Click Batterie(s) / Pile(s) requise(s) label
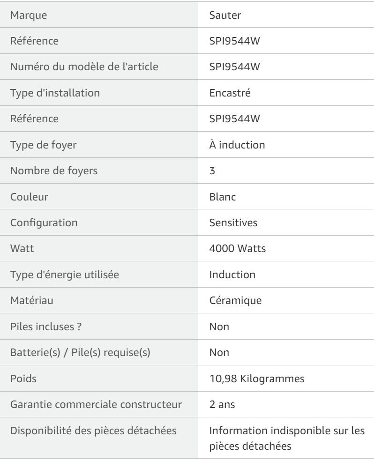 pyautogui.click(x=80, y=352)
